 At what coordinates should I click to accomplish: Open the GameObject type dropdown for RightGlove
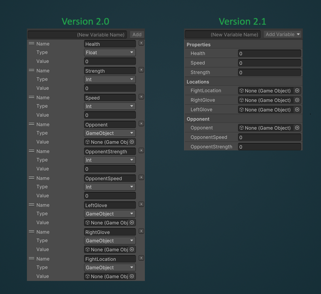point(110,241)
